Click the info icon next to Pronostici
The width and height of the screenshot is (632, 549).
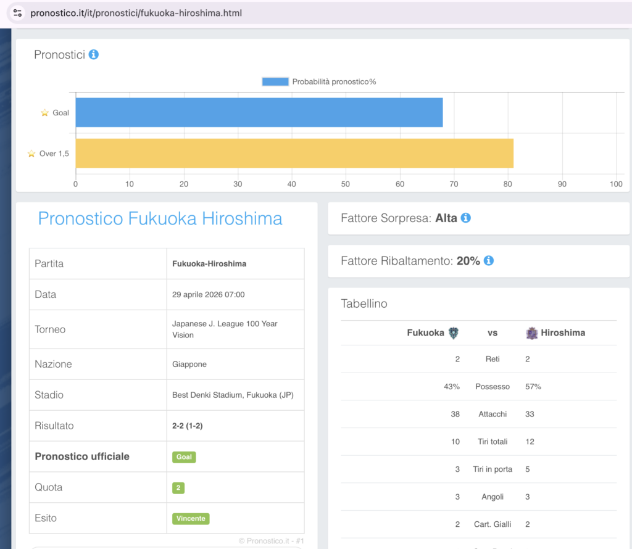point(94,54)
